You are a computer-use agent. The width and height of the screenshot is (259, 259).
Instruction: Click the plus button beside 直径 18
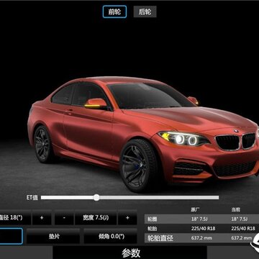(42, 218)
